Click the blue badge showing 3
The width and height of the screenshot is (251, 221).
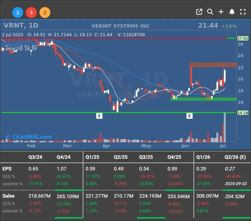click(18, 13)
